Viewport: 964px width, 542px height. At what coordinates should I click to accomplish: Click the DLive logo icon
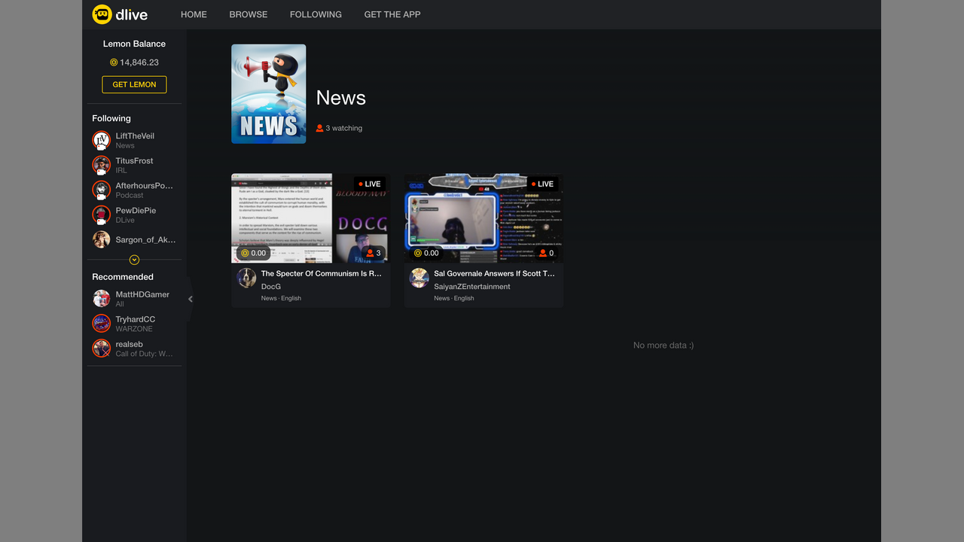(102, 14)
